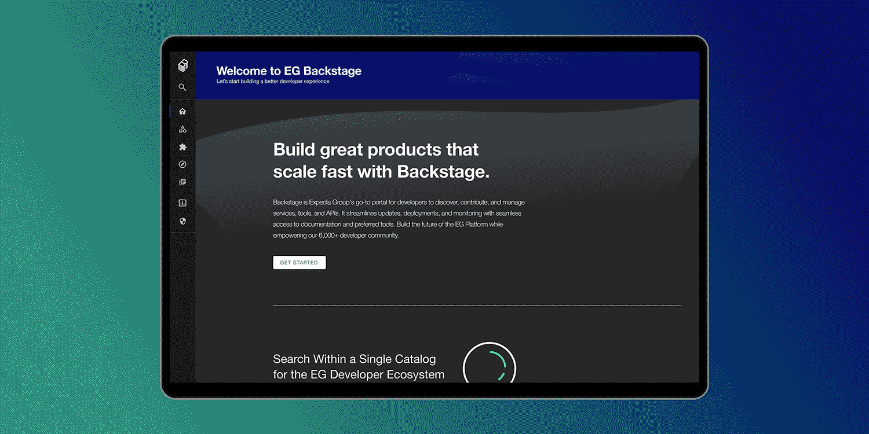
Task: Select the puzzle piece plugins icon
Action: [x=182, y=147]
